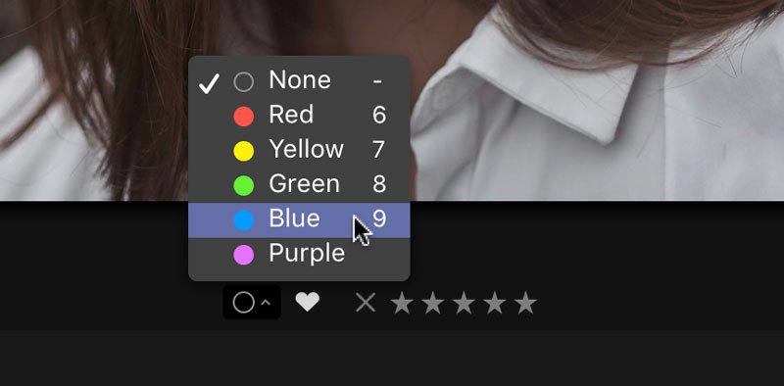Choose the Red color label
Image resolution: width=784 pixels, height=386 pixels.
pyautogui.click(x=299, y=115)
